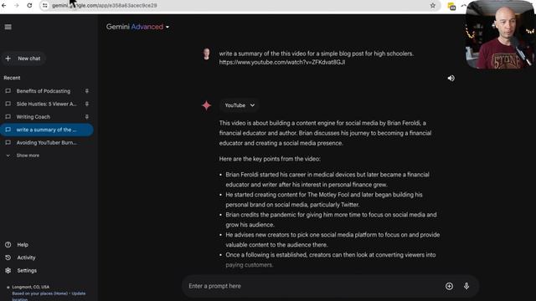This screenshot has width=536, height=301.
Task: Reload the page with the refresh icon
Action: coord(29,6)
